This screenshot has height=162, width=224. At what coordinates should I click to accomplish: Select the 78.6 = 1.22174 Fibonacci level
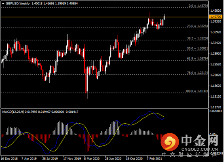pos(197,73)
